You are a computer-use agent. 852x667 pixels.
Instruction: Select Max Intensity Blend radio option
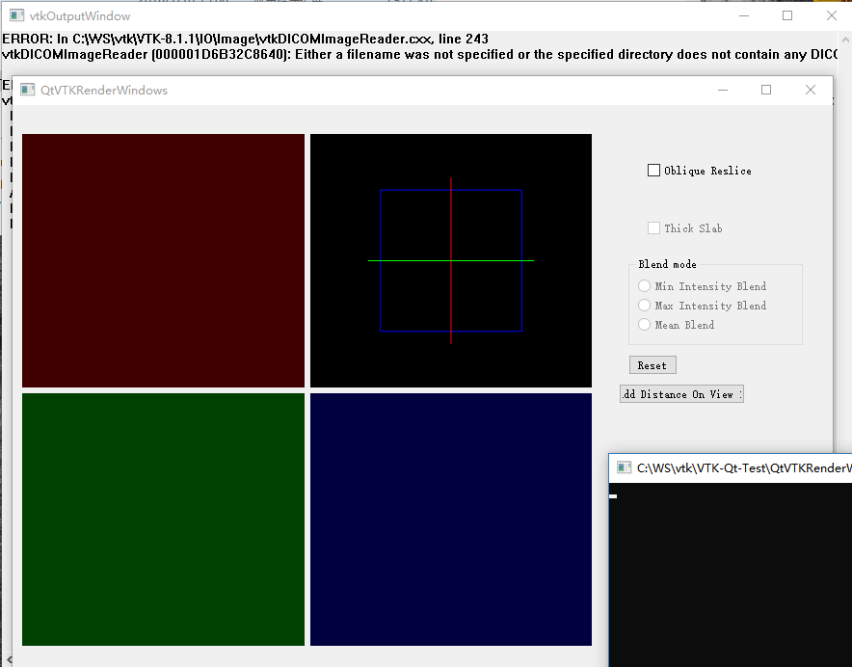coord(645,306)
